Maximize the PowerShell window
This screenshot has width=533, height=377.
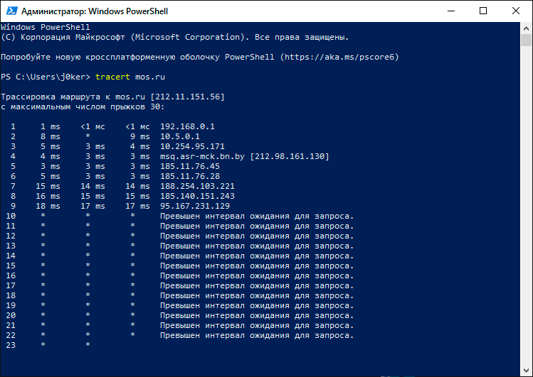[484, 11]
